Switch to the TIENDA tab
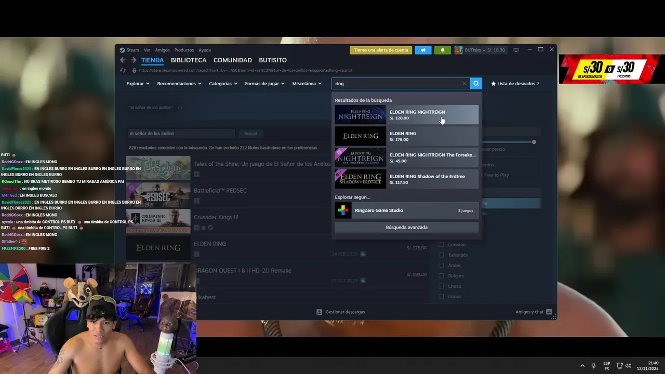The height and width of the screenshot is (374, 665). pos(152,60)
